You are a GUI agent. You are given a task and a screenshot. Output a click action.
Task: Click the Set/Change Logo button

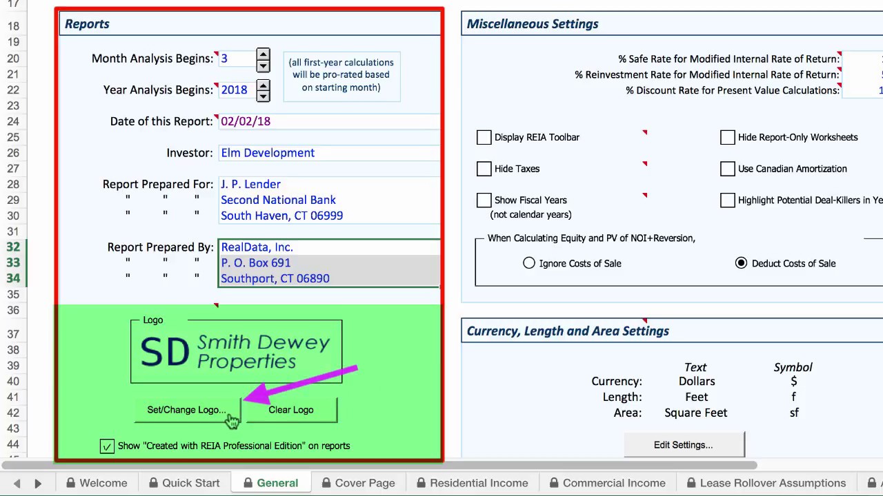(186, 410)
